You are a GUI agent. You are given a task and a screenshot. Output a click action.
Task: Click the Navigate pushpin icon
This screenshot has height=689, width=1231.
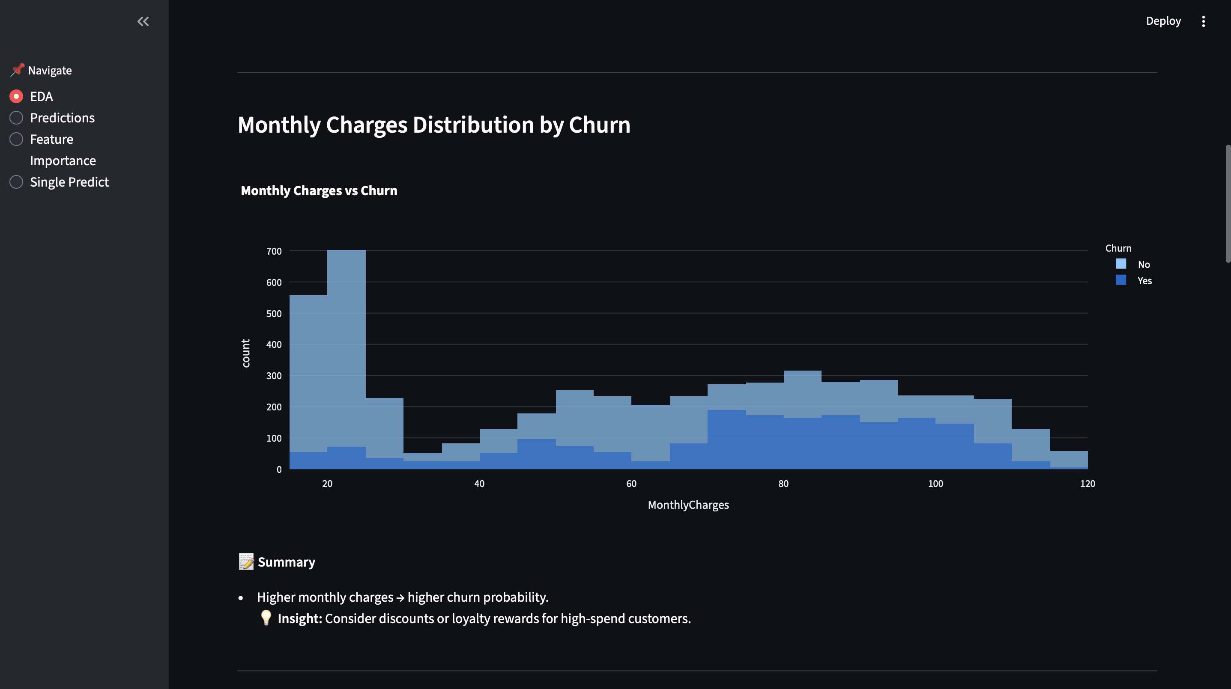tap(17, 70)
